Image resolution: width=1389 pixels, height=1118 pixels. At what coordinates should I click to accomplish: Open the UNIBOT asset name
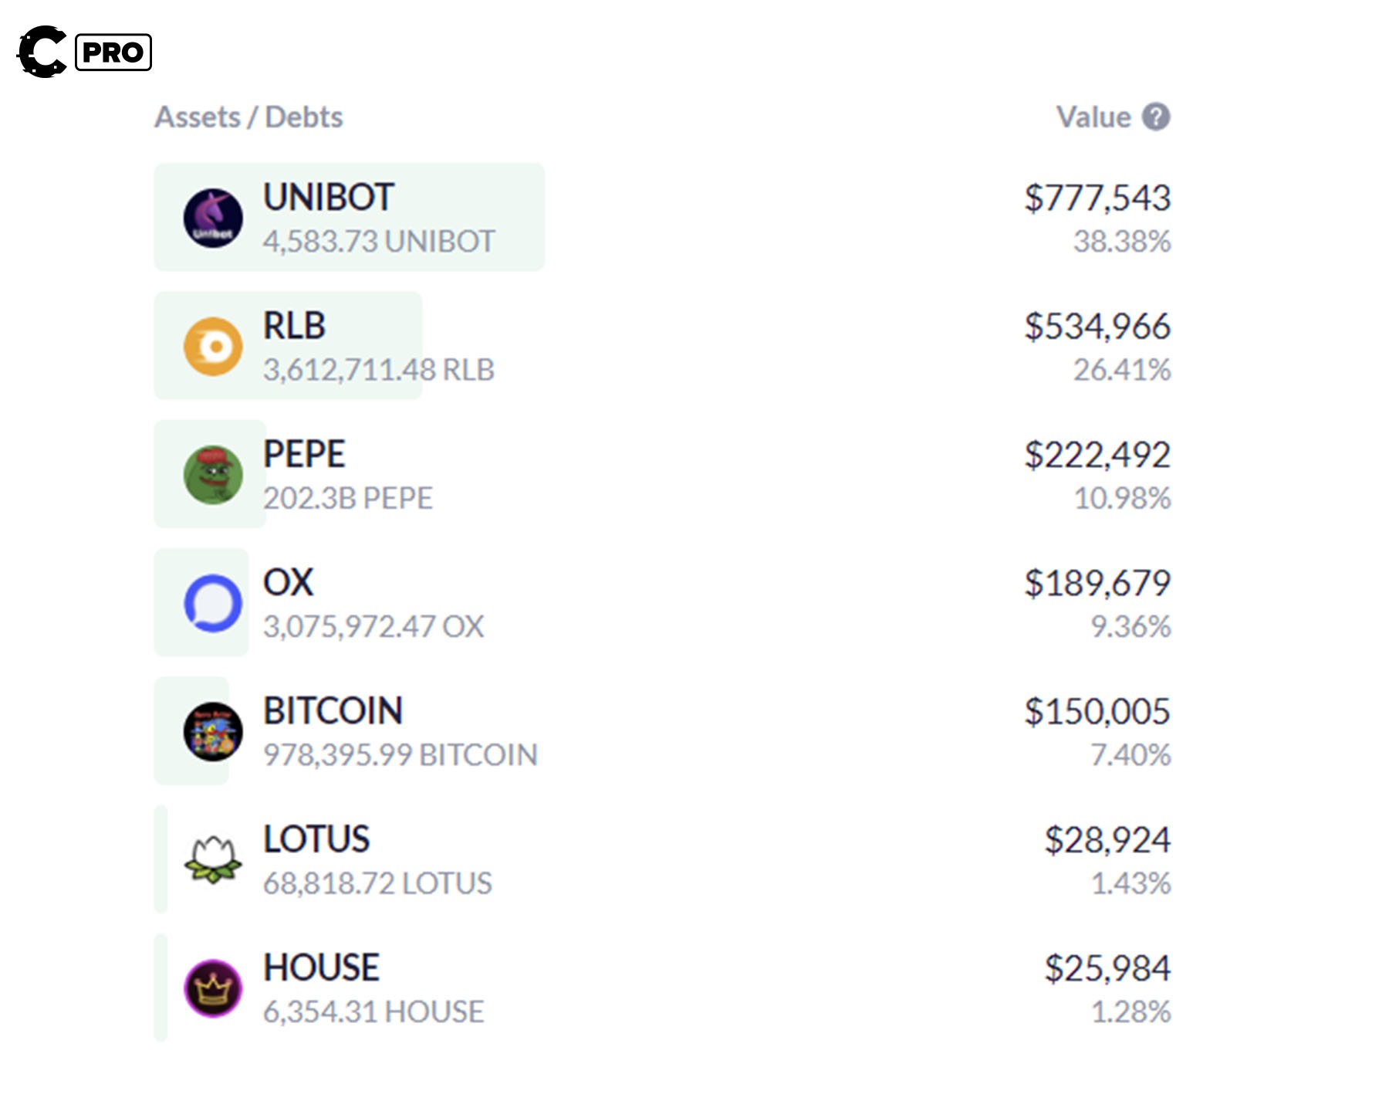[329, 198]
